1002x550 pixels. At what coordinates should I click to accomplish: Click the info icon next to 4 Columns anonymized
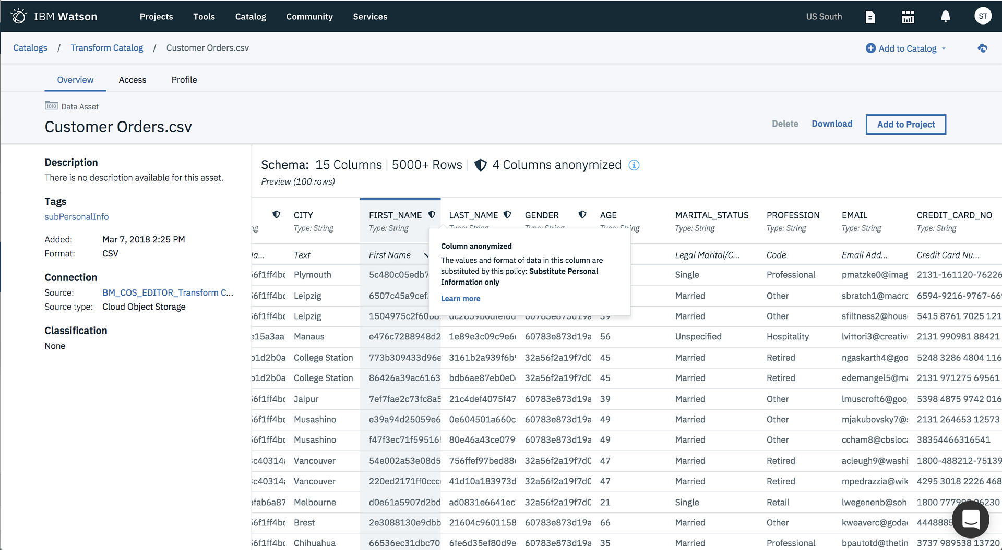tap(634, 165)
